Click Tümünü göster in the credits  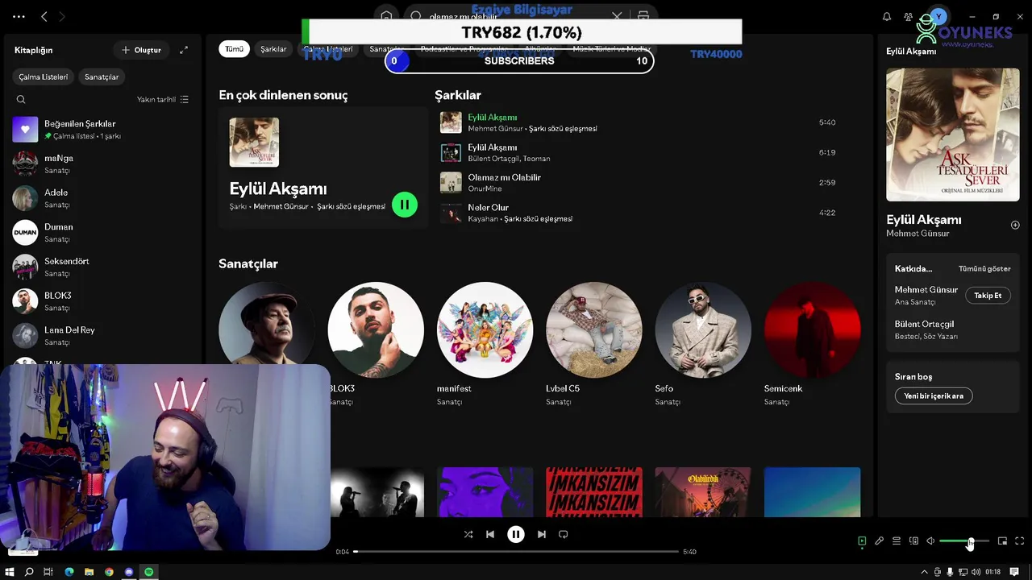point(984,269)
